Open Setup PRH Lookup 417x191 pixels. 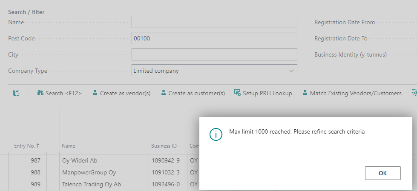pyautogui.click(x=263, y=93)
